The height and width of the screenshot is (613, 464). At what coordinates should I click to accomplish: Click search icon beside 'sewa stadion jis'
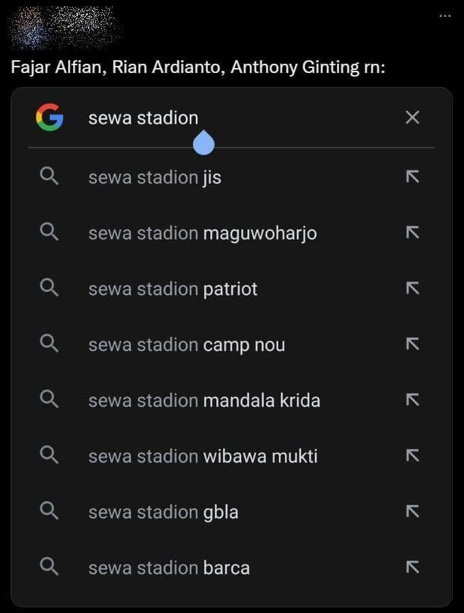(x=49, y=176)
